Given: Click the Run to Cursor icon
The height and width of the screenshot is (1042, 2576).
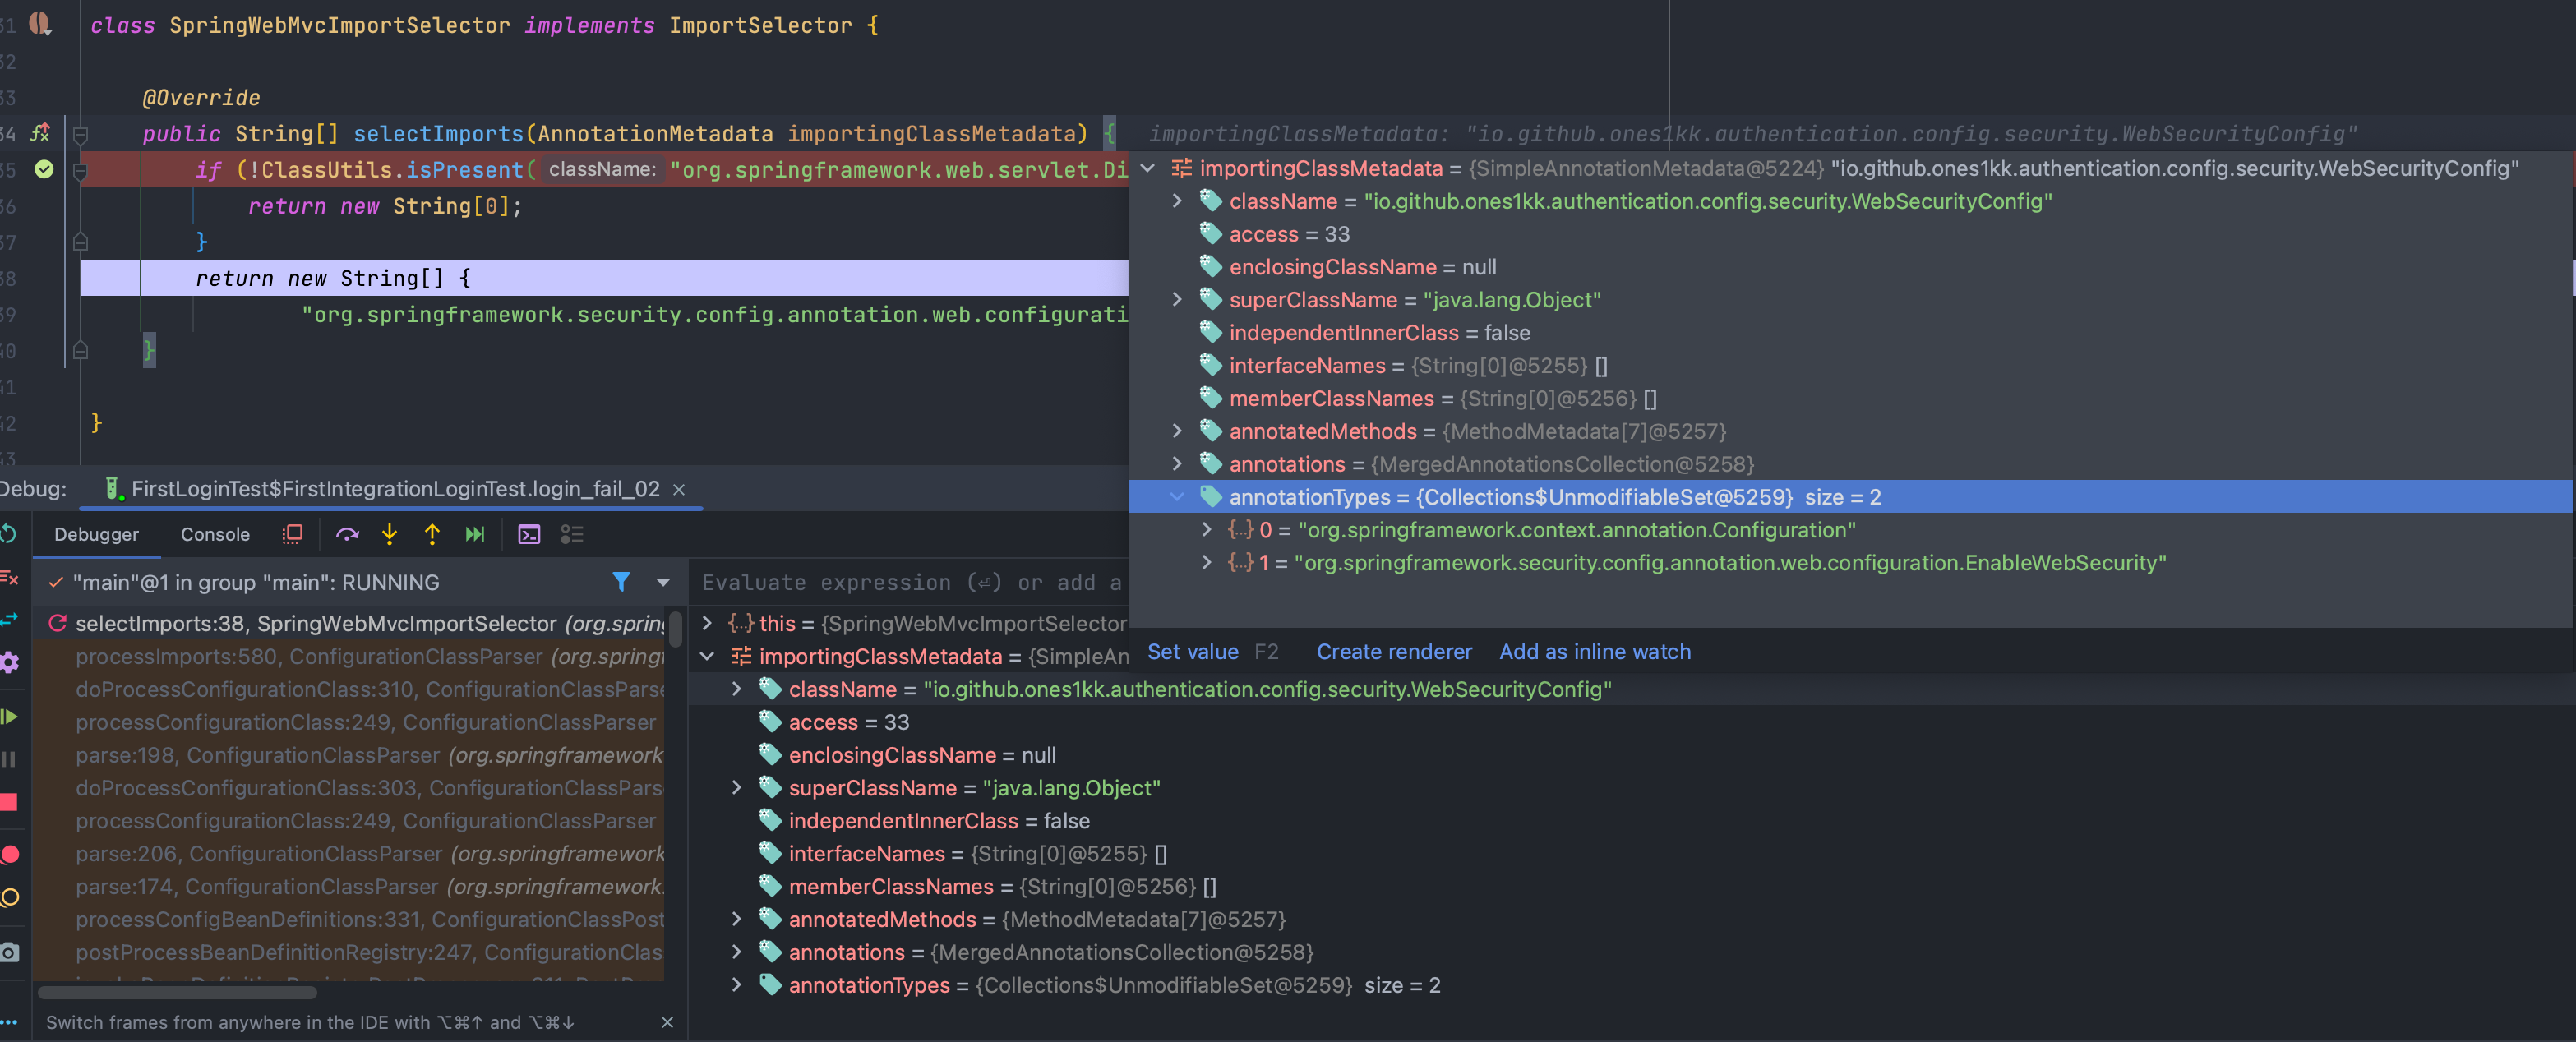Looking at the screenshot, I should pos(475,535).
